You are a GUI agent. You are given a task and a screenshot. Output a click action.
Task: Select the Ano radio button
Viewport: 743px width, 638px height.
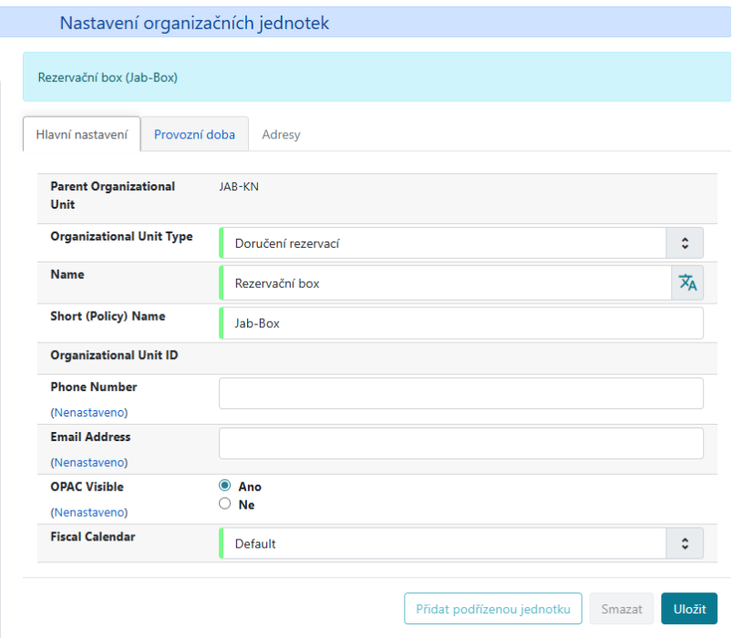(x=225, y=486)
